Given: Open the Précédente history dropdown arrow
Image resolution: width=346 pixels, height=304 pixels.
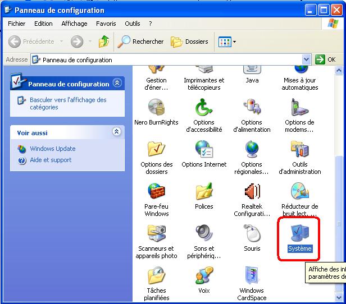Looking at the screenshot, I should (x=62, y=42).
